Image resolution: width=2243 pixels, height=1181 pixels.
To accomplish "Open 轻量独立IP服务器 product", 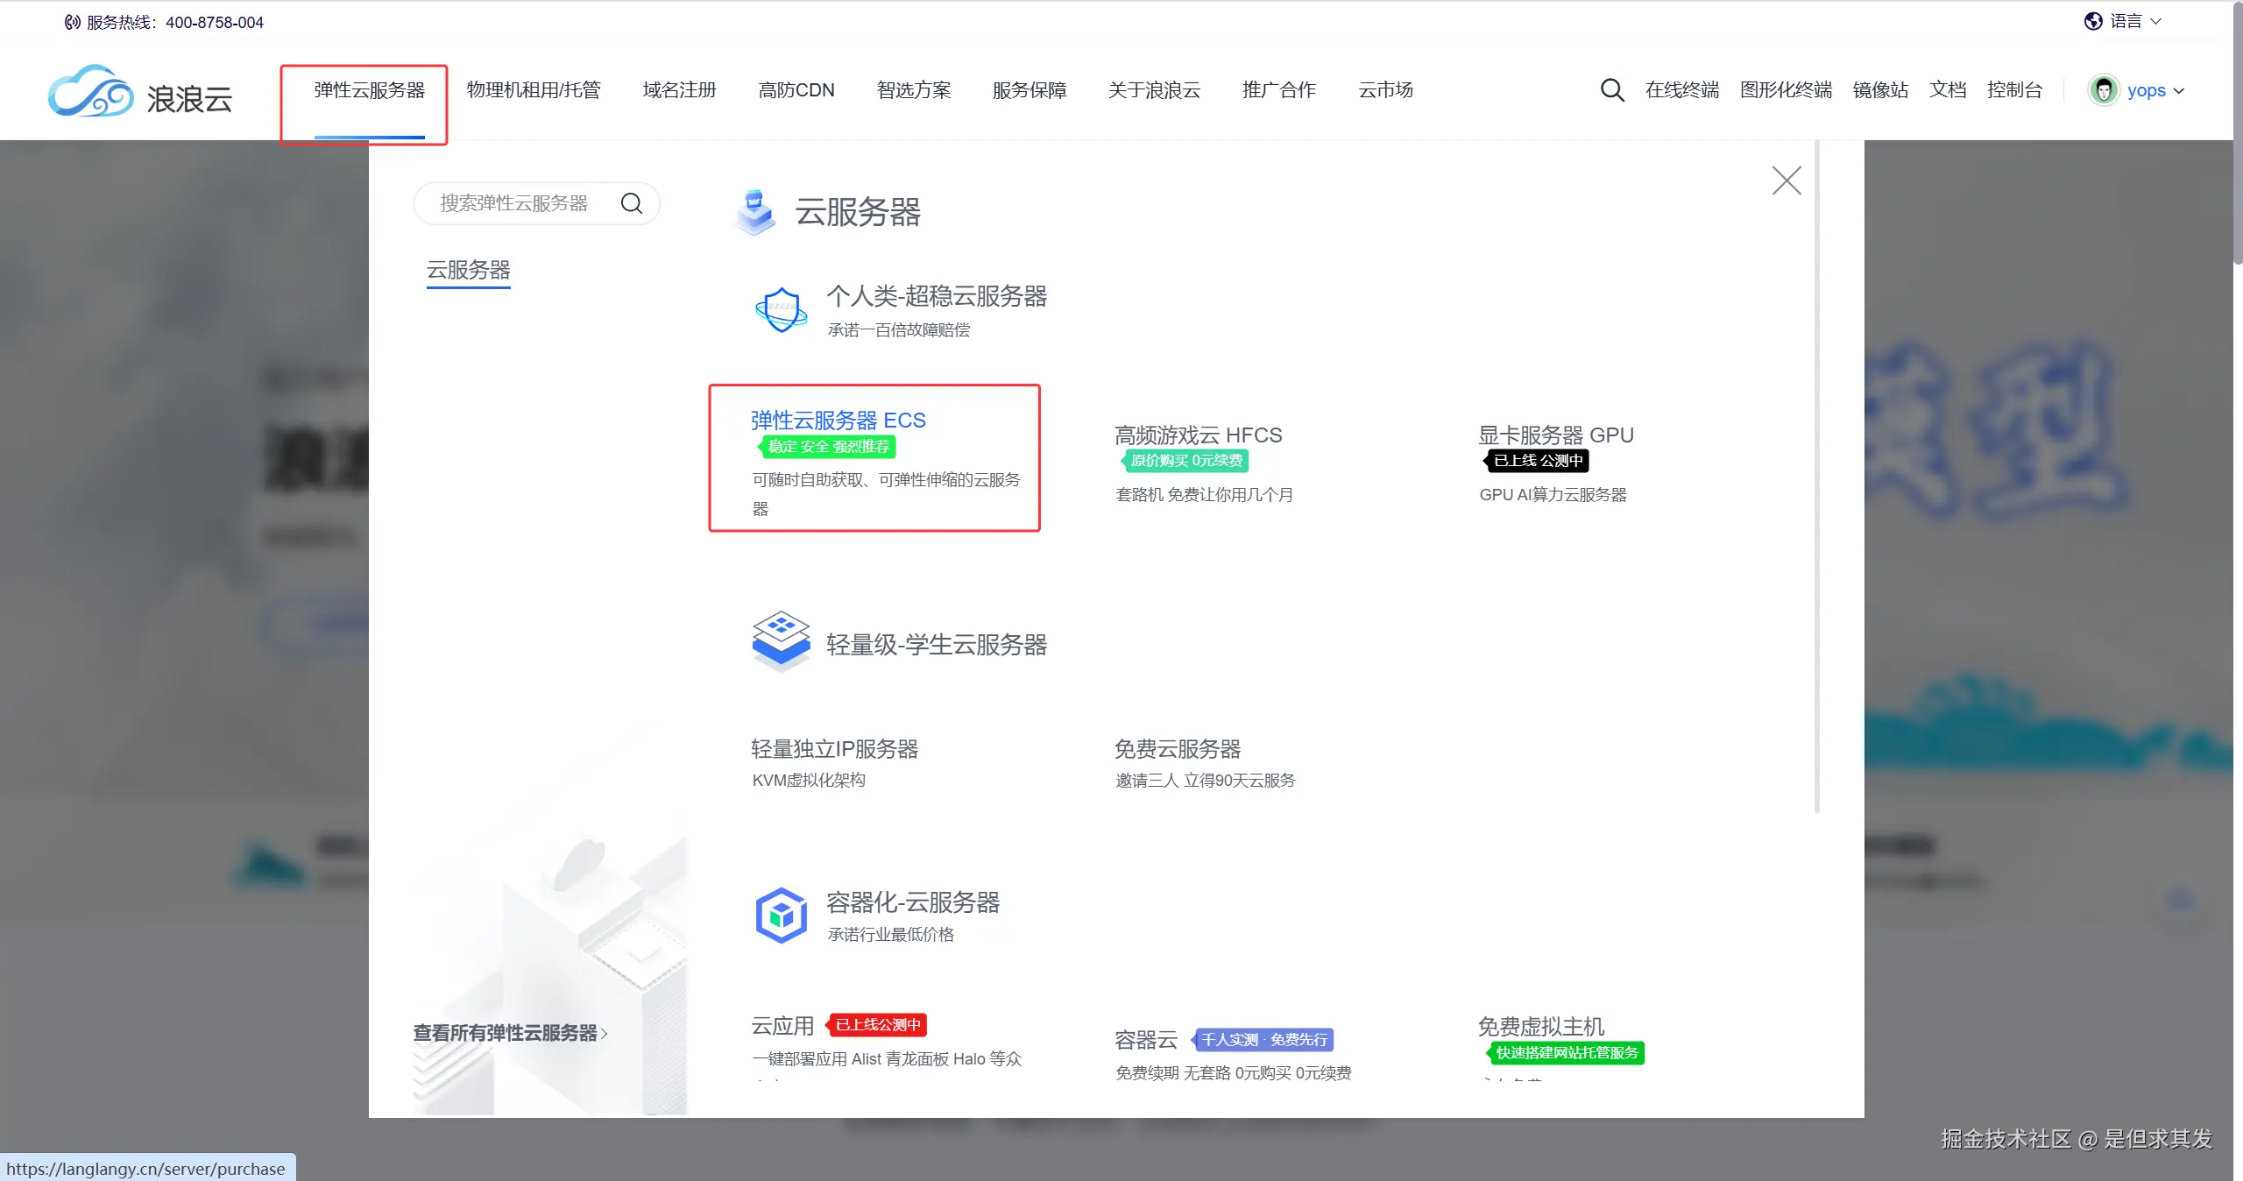I will (x=835, y=749).
